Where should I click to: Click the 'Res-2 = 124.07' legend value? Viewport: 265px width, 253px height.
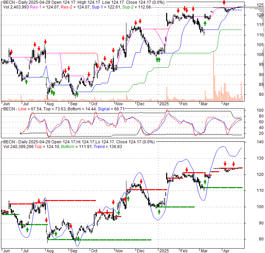[75, 7]
